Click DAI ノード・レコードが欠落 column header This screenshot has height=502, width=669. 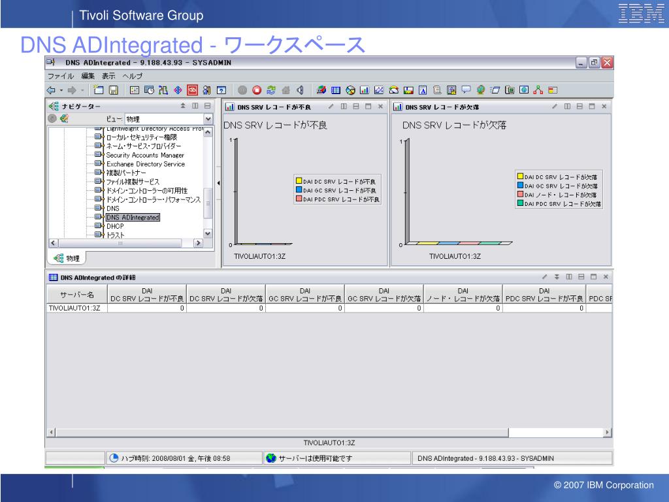tap(463, 295)
